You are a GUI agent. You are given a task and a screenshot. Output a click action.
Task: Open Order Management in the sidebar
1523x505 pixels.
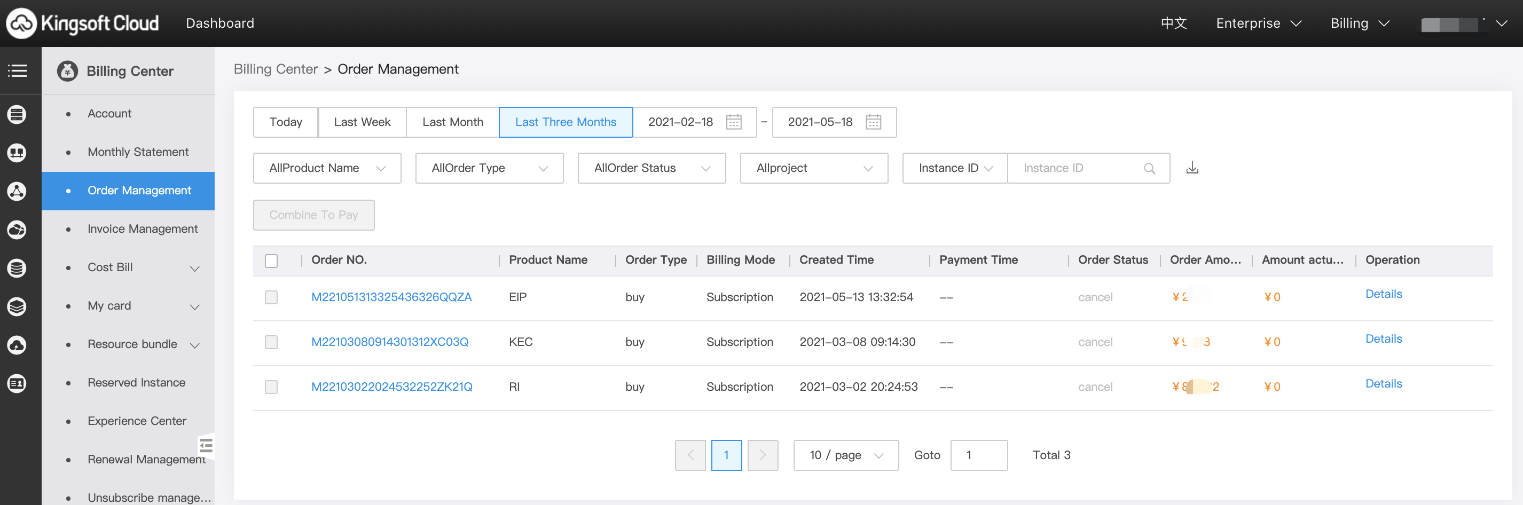pyautogui.click(x=128, y=191)
